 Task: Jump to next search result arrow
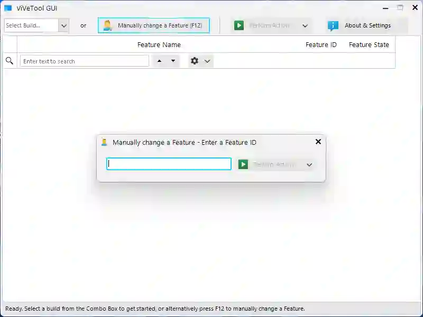tap(173, 61)
